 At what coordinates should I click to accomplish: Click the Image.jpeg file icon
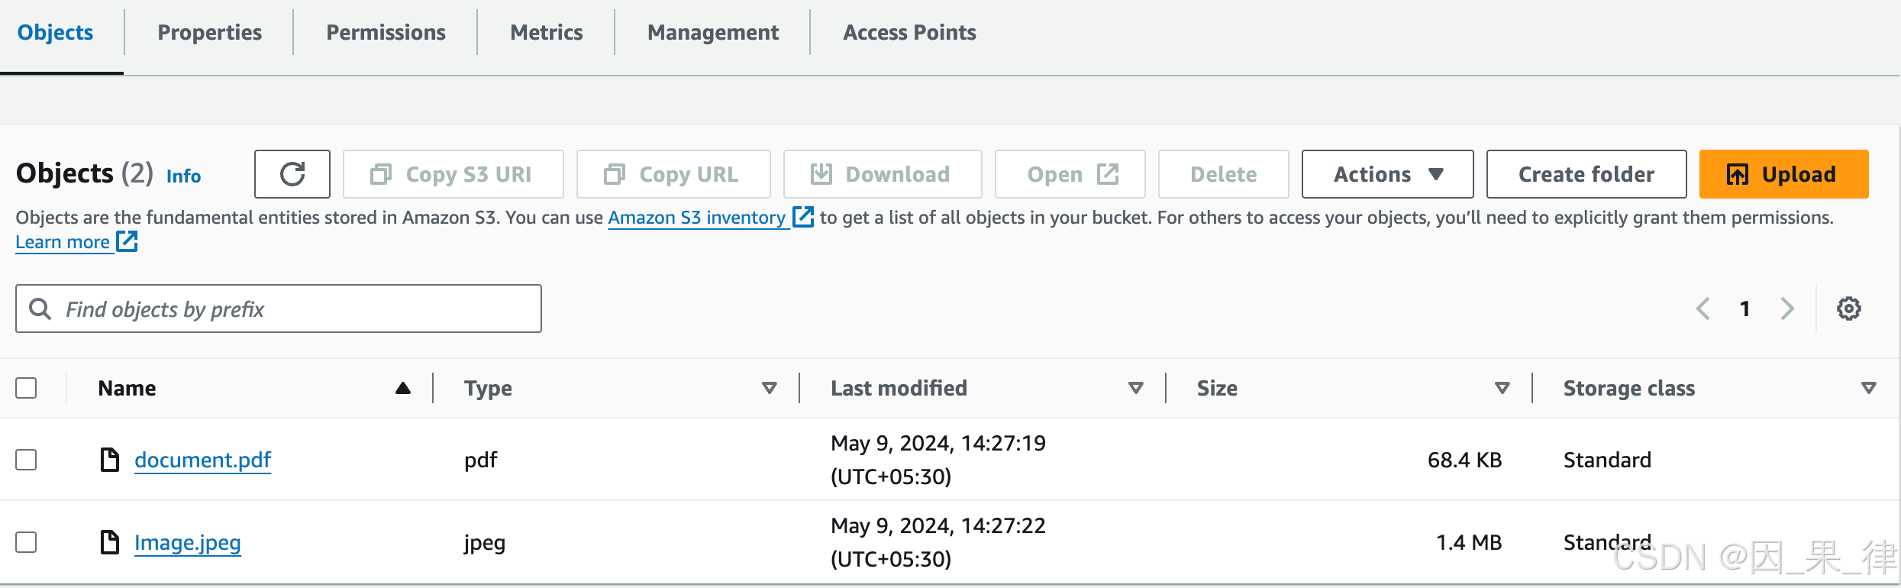(x=110, y=542)
